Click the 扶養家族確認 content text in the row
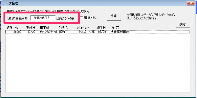This screenshot has height=98, width=197. (x=120, y=32)
